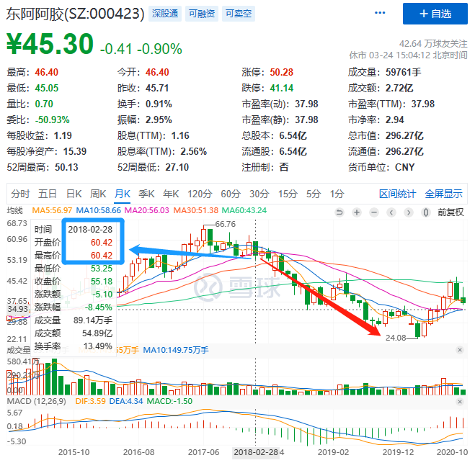
Task: Click the 跌停 value 41.14
Action: 281,88
